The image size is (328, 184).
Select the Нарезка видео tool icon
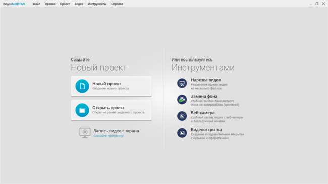click(182, 83)
